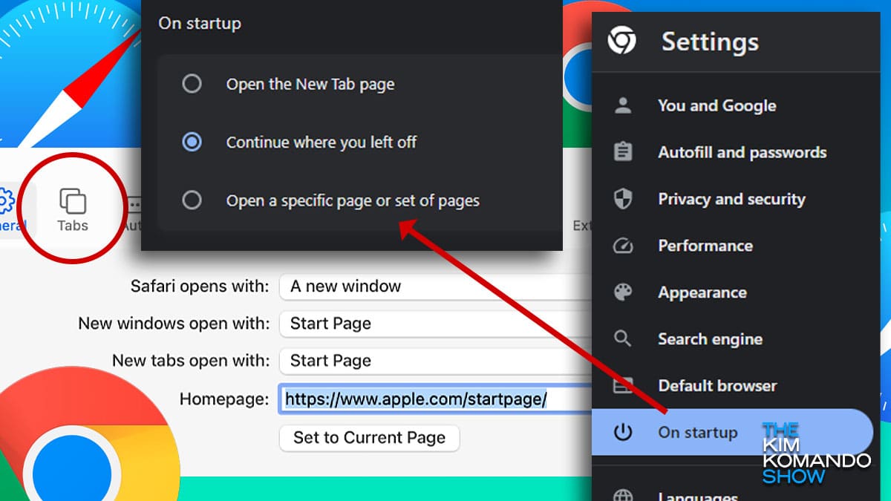Image resolution: width=891 pixels, height=501 pixels.
Task: Open the 'Safari opens with' dropdown
Action: pos(435,286)
